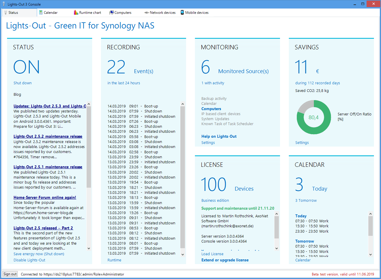
Task: Click '3 Tomorrow' calendar link
Action: point(306,200)
